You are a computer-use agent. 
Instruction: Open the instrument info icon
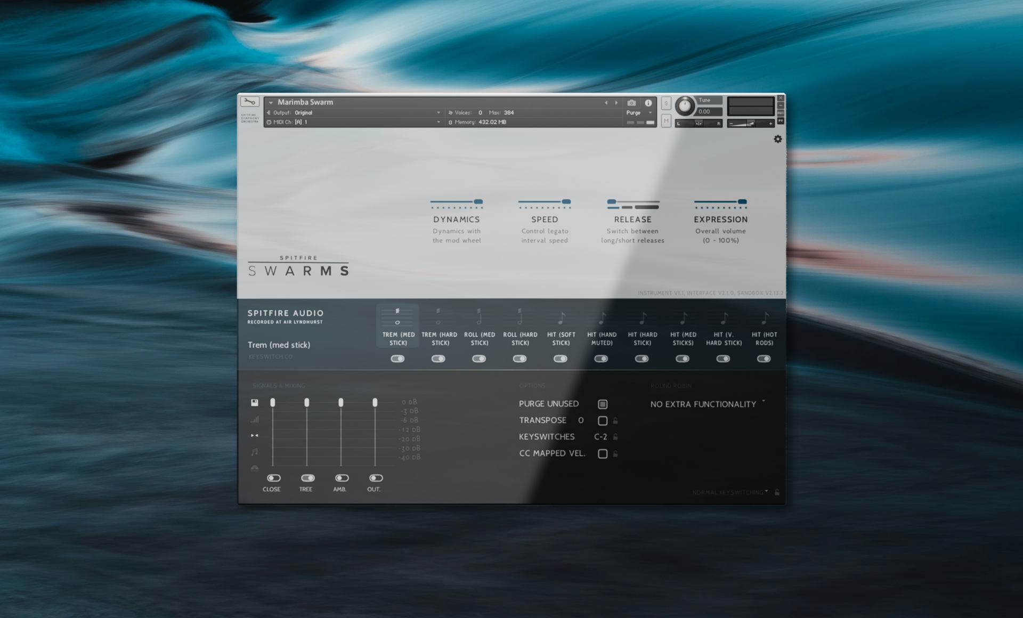click(x=648, y=103)
